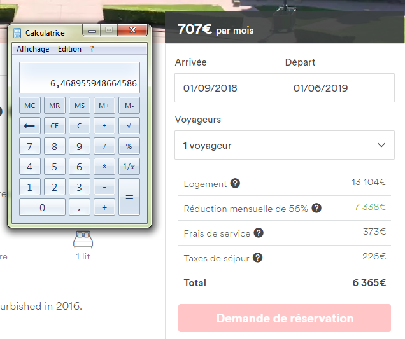Click the Arrivée date field 01/09/2018

click(230, 88)
